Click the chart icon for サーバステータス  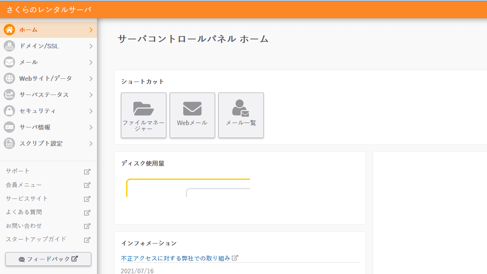9,94
